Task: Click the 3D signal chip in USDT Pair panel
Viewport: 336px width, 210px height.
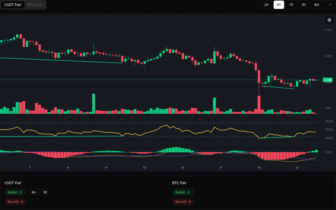Action: tap(45, 192)
